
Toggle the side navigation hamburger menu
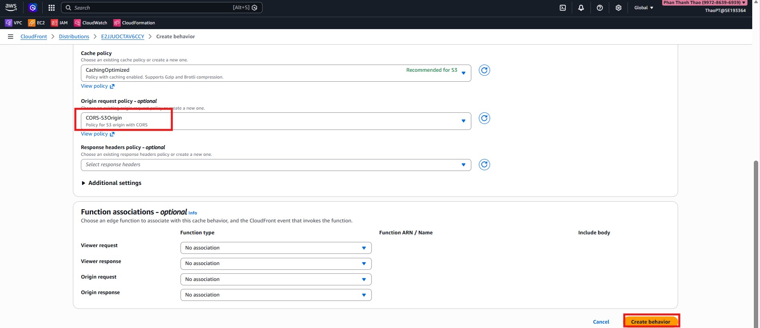(10, 36)
